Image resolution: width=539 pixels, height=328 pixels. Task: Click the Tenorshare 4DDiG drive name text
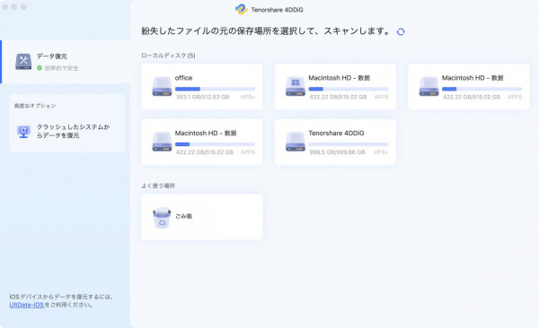coord(336,134)
